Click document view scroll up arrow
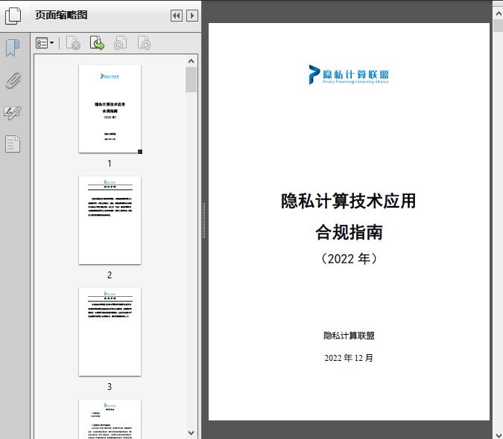The image size is (503, 439). [x=499, y=14]
